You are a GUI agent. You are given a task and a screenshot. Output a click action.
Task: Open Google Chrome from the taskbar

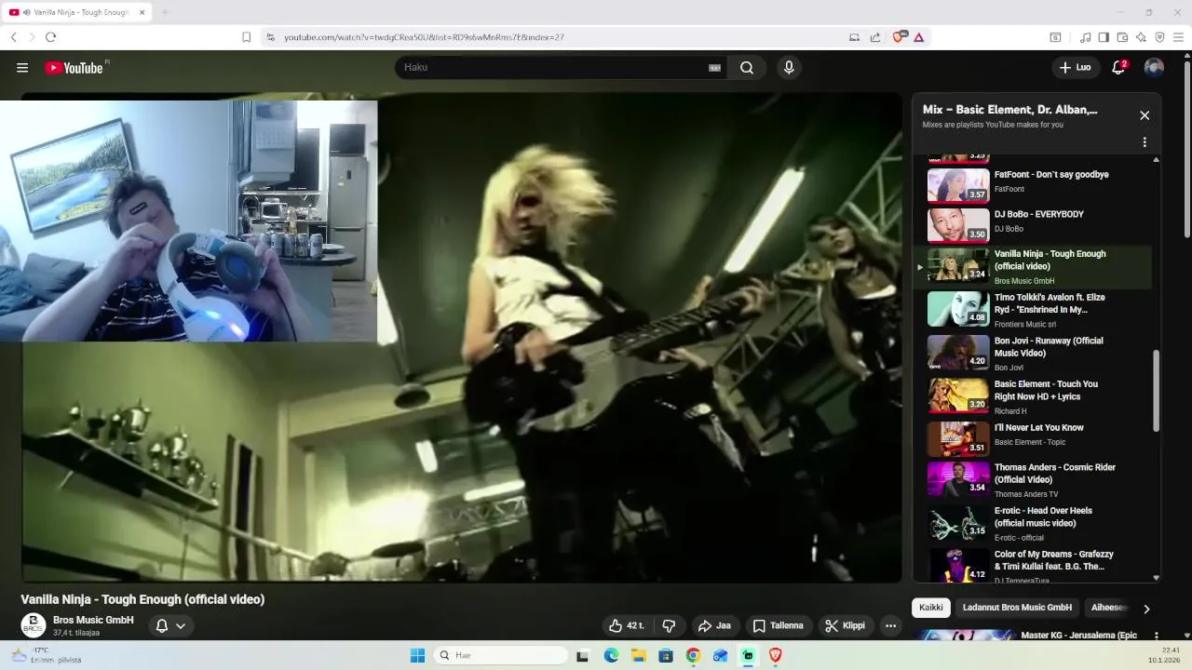693,655
